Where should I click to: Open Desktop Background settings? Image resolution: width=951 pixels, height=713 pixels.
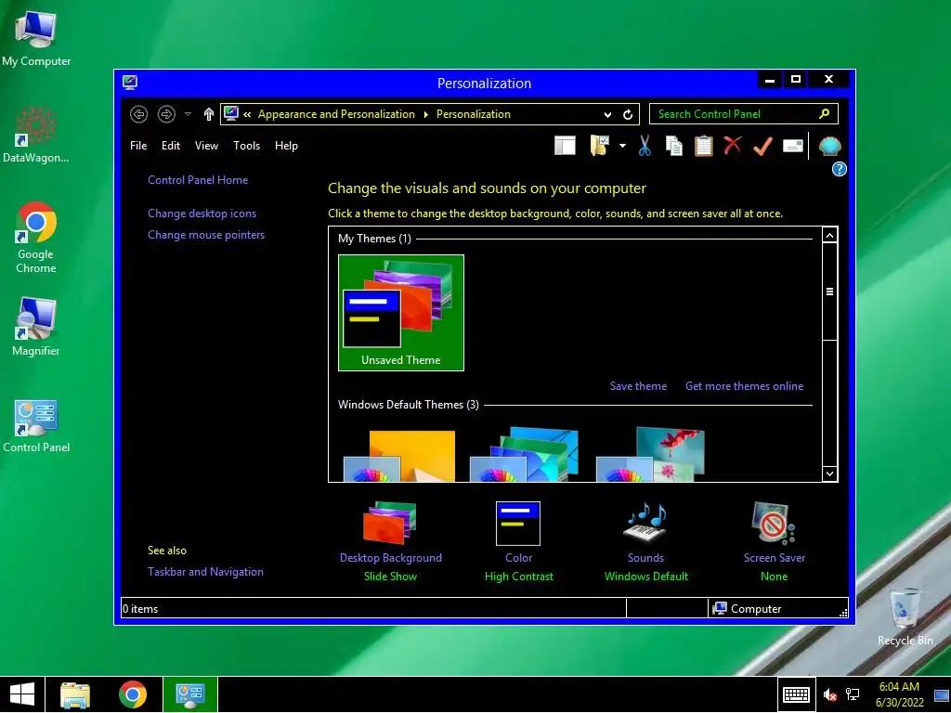coord(391,541)
